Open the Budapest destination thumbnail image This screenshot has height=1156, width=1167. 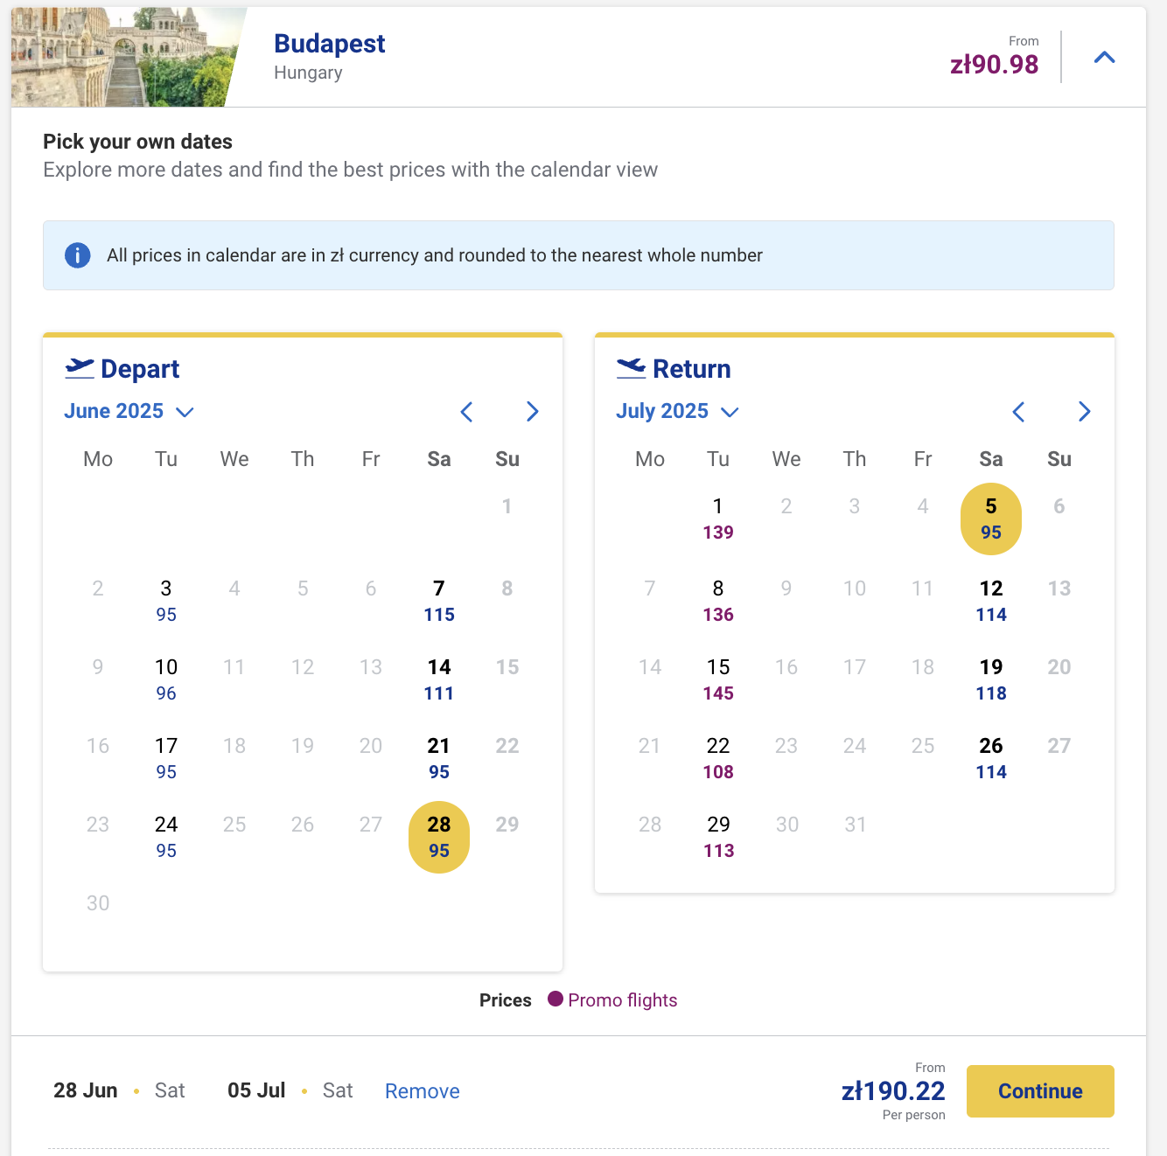(129, 57)
